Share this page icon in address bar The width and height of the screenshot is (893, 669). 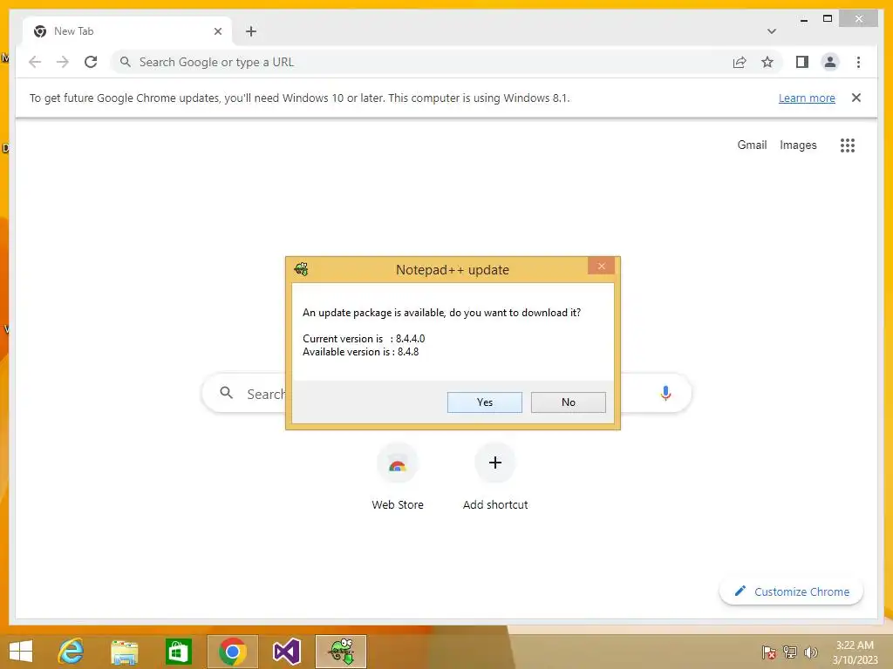click(x=740, y=62)
